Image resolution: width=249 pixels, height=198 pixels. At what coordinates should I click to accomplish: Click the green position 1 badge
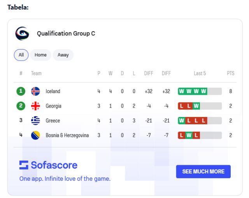tap(21, 91)
